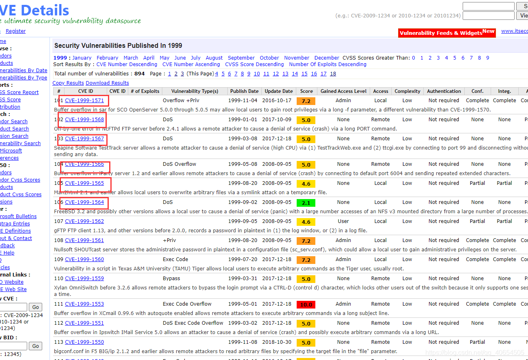The height and width of the screenshot is (360, 528).
Task: Click Go button beside View CVE field
Action: click(x=36, y=307)
